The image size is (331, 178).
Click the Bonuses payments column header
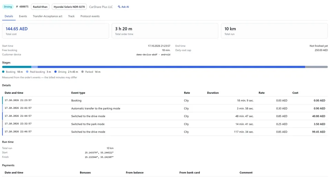coord(85,172)
